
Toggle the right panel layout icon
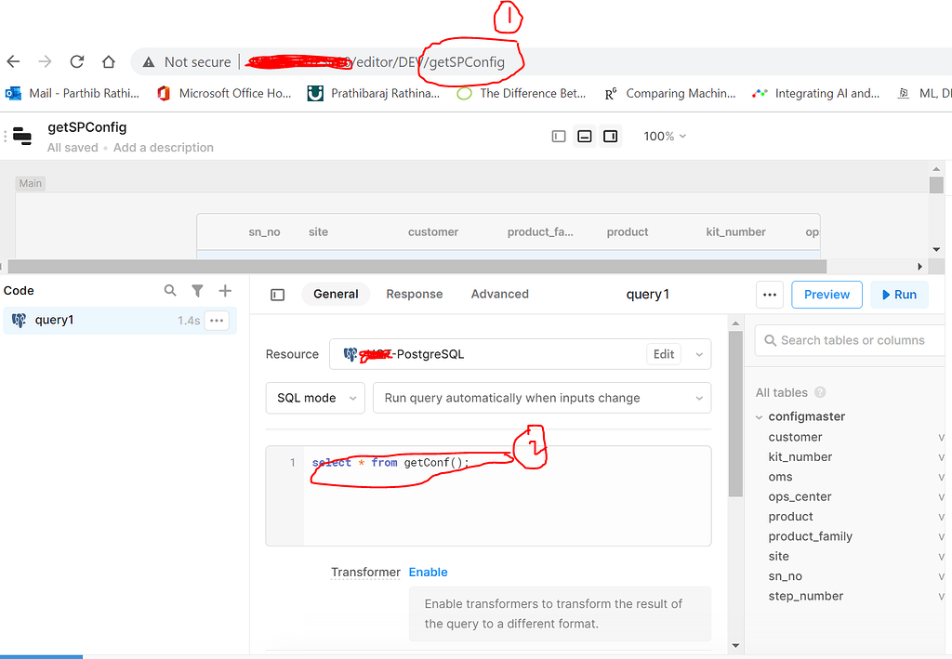click(610, 137)
